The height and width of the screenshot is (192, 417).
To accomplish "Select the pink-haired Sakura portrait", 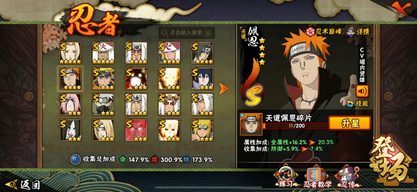I will point(70,104).
